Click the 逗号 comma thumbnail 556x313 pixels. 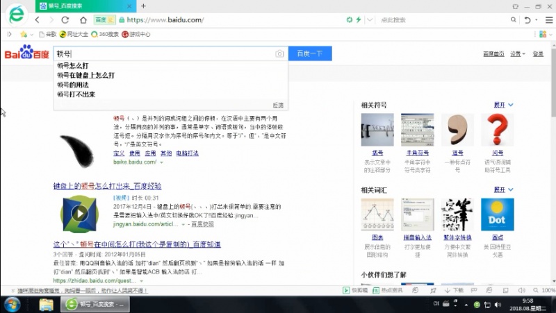457,130
